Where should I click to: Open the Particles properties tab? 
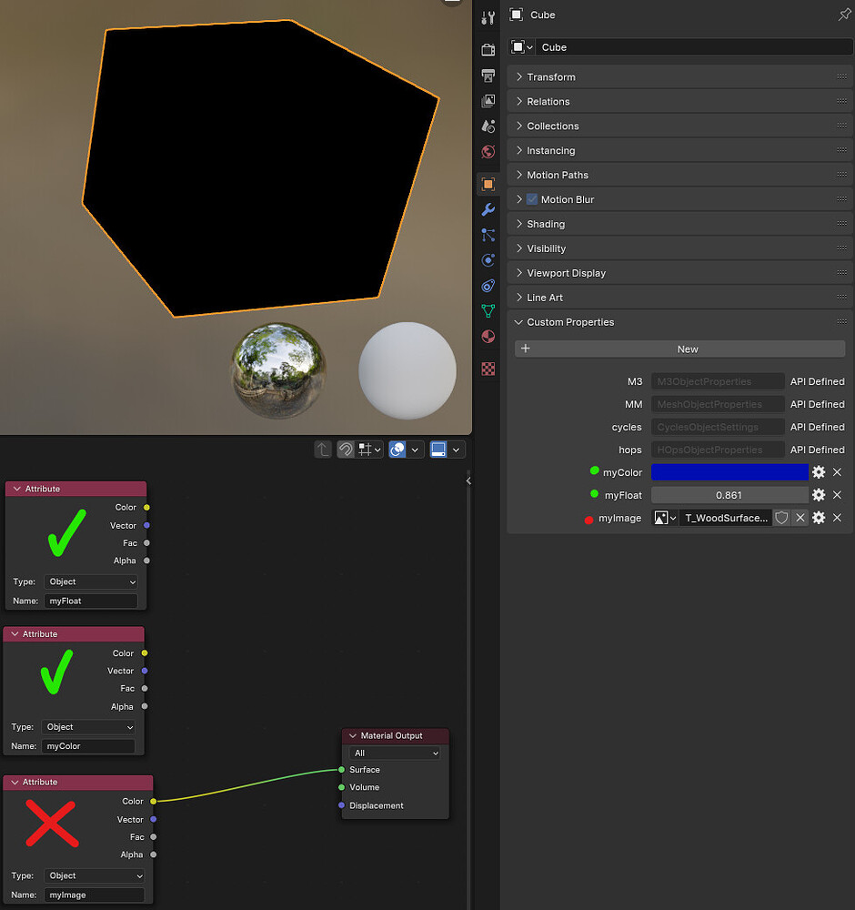tap(488, 235)
